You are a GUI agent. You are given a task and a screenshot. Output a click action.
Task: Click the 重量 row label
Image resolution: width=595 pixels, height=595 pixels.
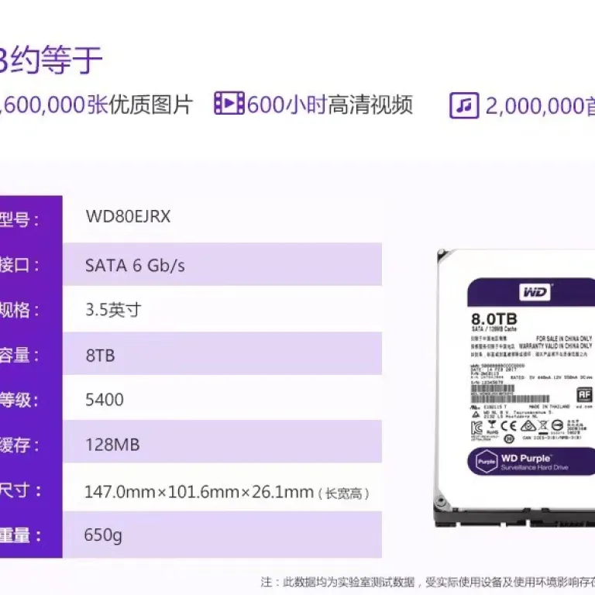19,535
